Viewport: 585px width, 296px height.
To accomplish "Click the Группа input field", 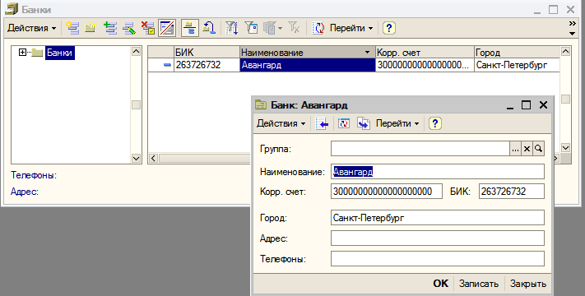I will [x=420, y=149].
